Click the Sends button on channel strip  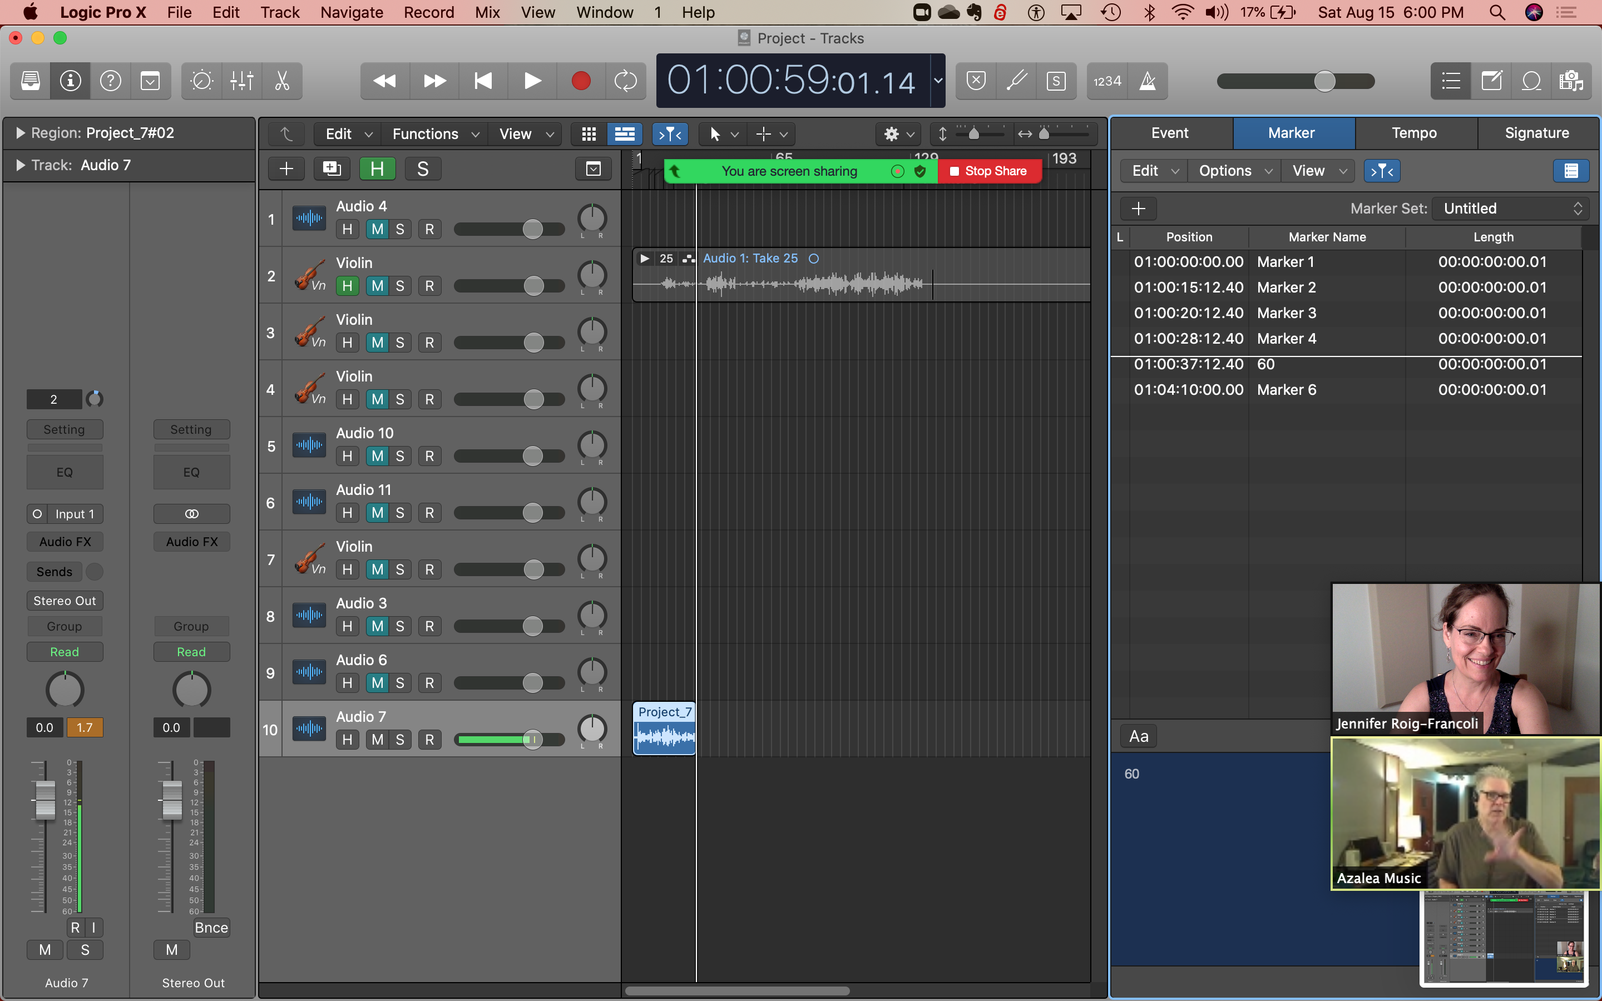pos(55,571)
